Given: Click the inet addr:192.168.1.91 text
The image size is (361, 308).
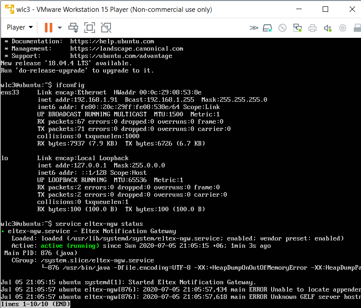Looking at the screenshot, I should (78, 100).
